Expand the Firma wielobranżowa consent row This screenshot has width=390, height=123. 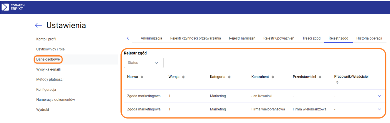(x=379, y=109)
